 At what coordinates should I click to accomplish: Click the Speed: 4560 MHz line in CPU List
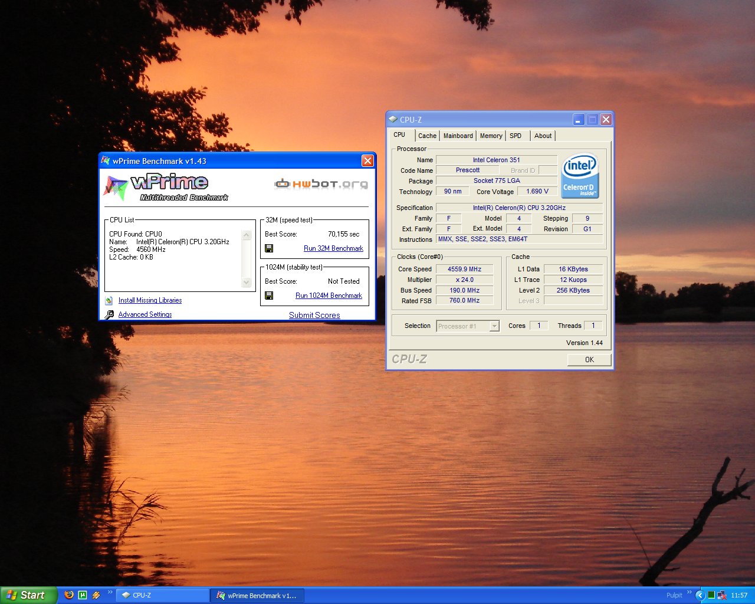click(x=137, y=250)
